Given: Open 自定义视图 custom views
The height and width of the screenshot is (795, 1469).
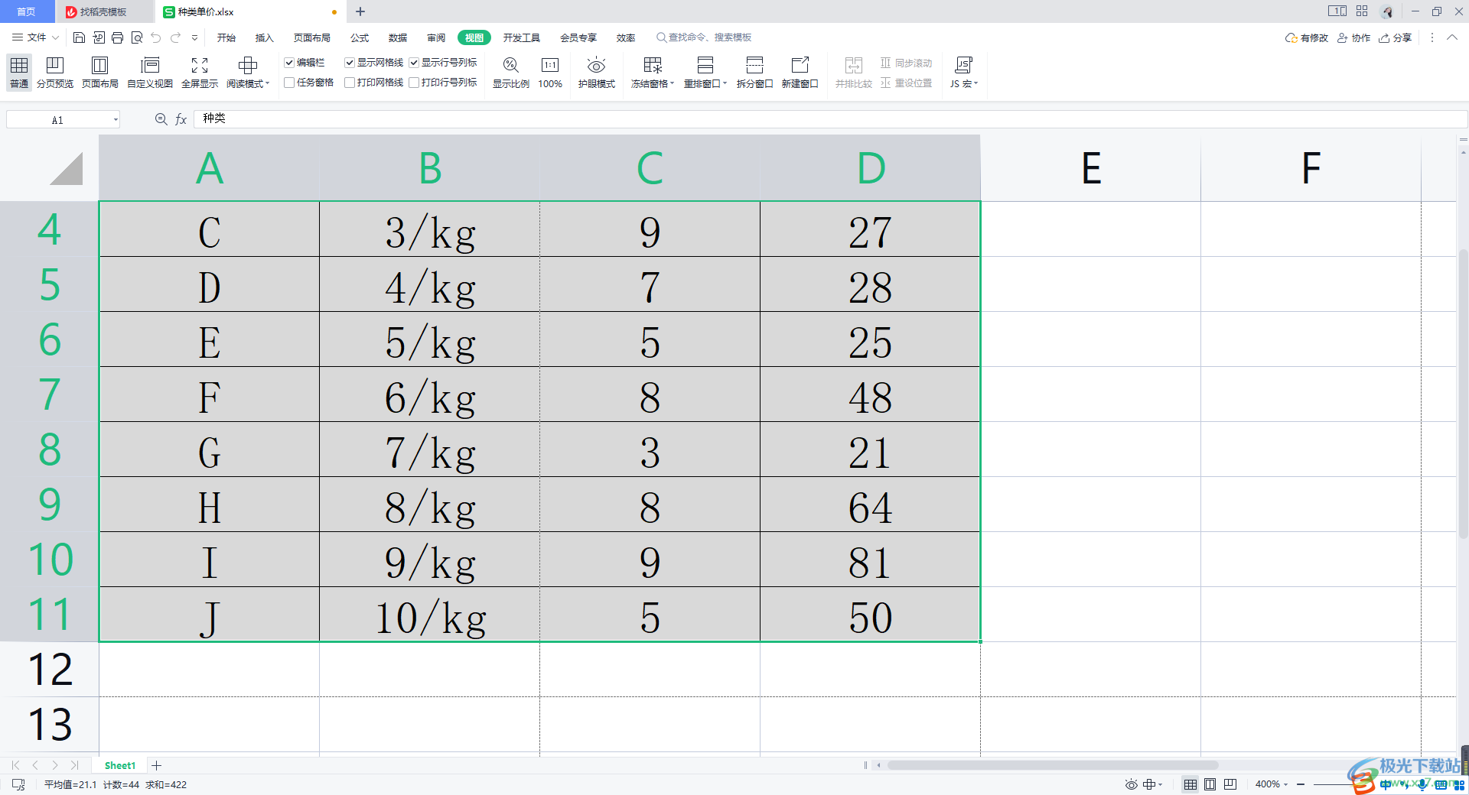Looking at the screenshot, I should pyautogui.click(x=150, y=73).
